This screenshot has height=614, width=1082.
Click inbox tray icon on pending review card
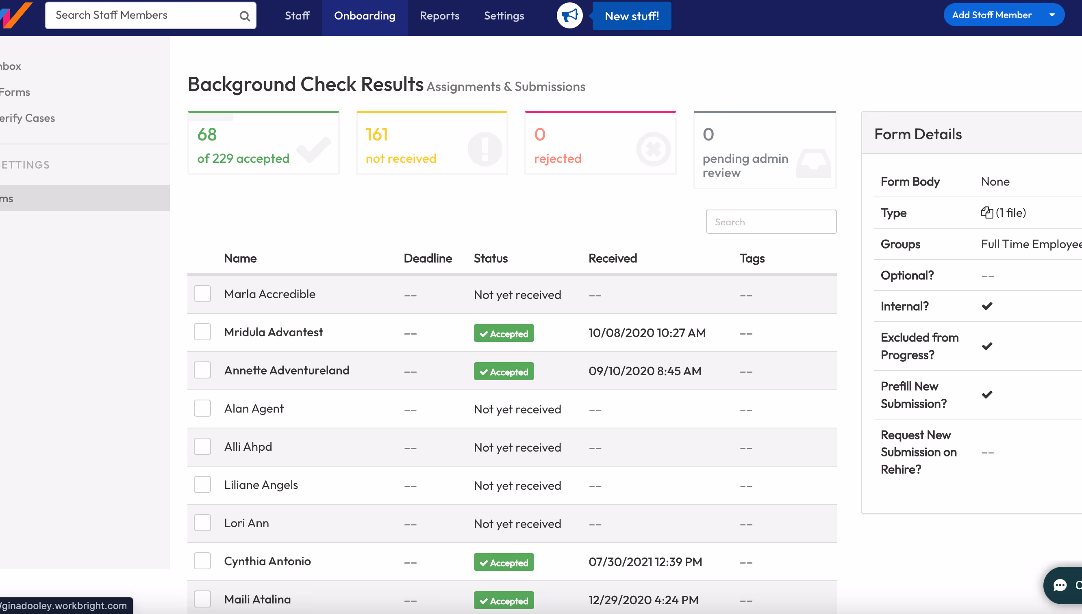(x=813, y=163)
